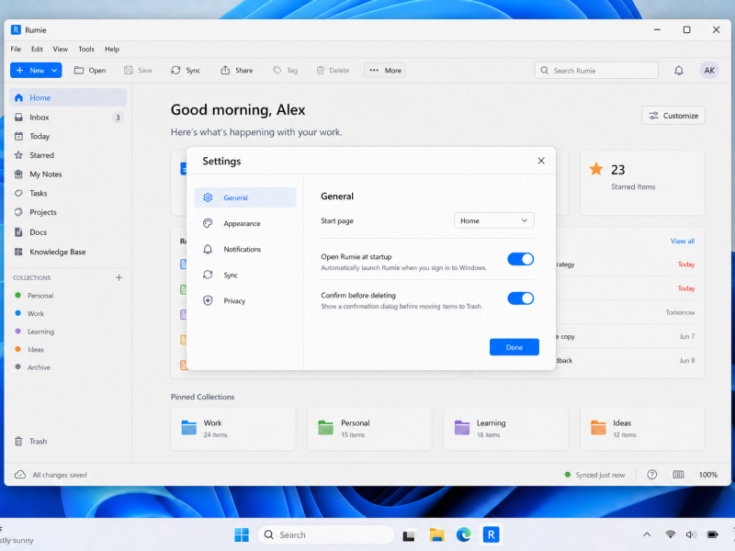The width and height of the screenshot is (735, 551).
Task: Click the Synced just now status
Action: point(594,475)
